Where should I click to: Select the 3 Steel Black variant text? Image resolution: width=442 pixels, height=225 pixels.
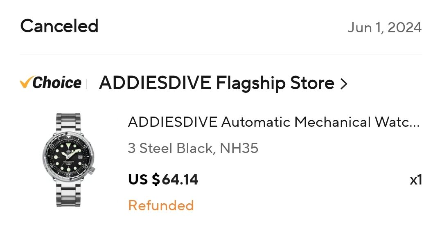pos(170,148)
